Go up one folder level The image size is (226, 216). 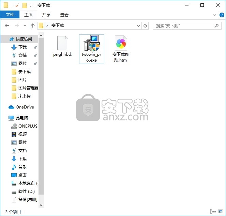click(33, 26)
